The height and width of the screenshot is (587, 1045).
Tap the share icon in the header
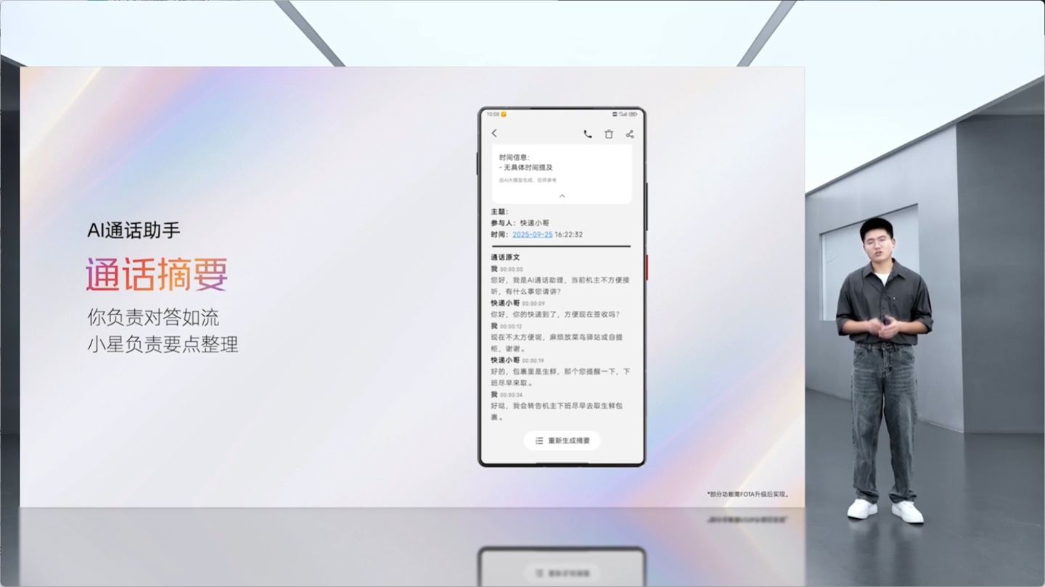click(630, 134)
